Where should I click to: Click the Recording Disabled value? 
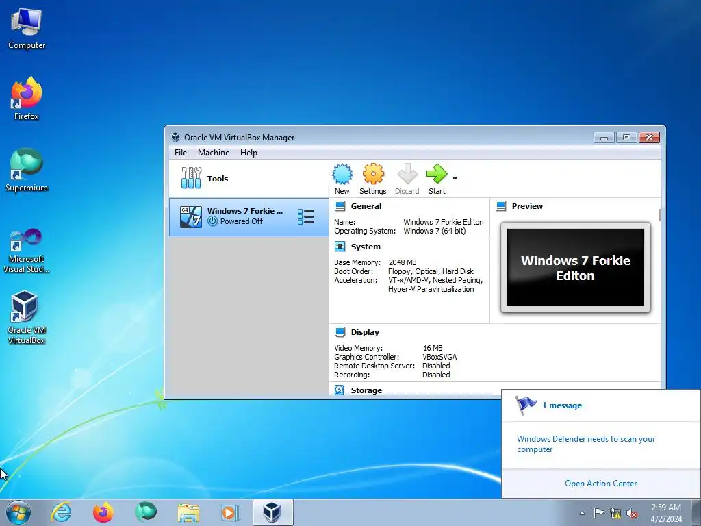click(436, 375)
